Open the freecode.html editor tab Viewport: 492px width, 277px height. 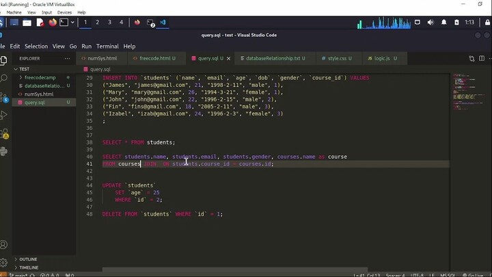156,58
